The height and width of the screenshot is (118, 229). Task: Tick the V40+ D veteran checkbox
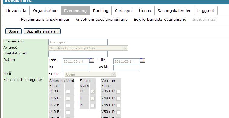pyautogui.click(x=119, y=98)
